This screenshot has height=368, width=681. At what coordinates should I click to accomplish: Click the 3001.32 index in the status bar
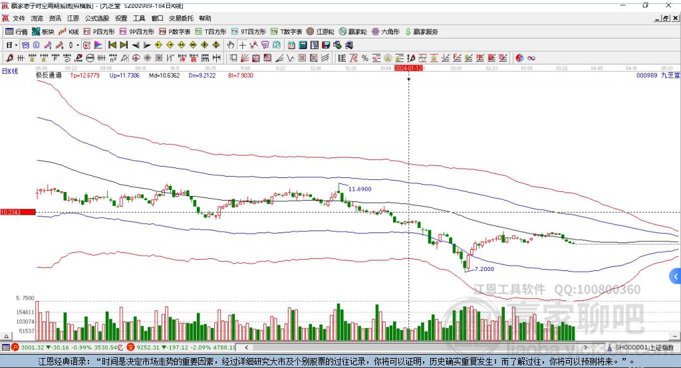(x=32, y=347)
